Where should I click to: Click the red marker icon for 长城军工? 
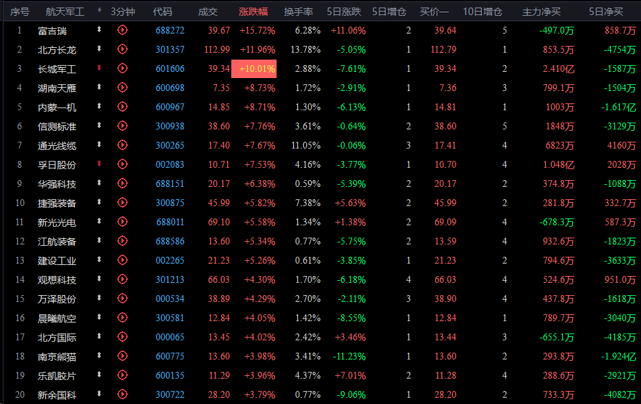[x=100, y=68]
